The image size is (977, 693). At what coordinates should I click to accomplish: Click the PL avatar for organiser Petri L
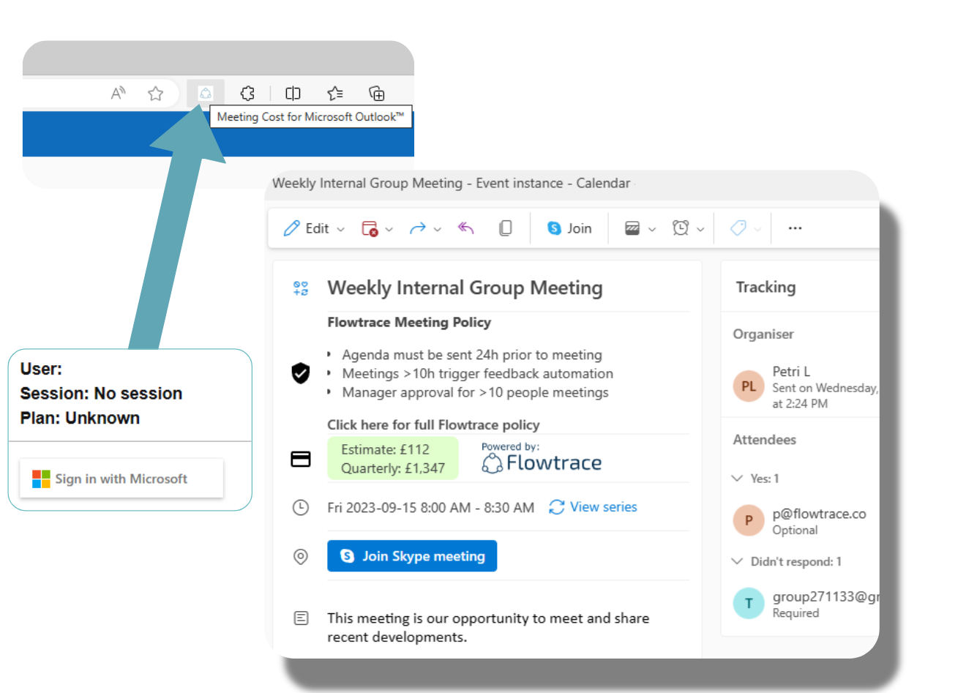click(749, 386)
